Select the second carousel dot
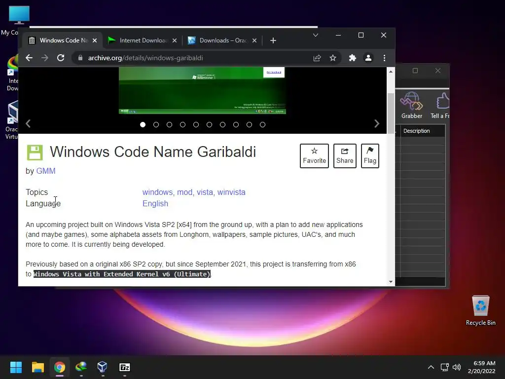This screenshot has height=379, width=505. coord(156,125)
